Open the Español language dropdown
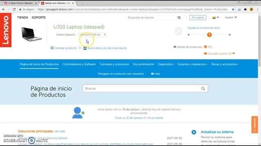The height and width of the screenshot is (146, 261). coord(231,17)
